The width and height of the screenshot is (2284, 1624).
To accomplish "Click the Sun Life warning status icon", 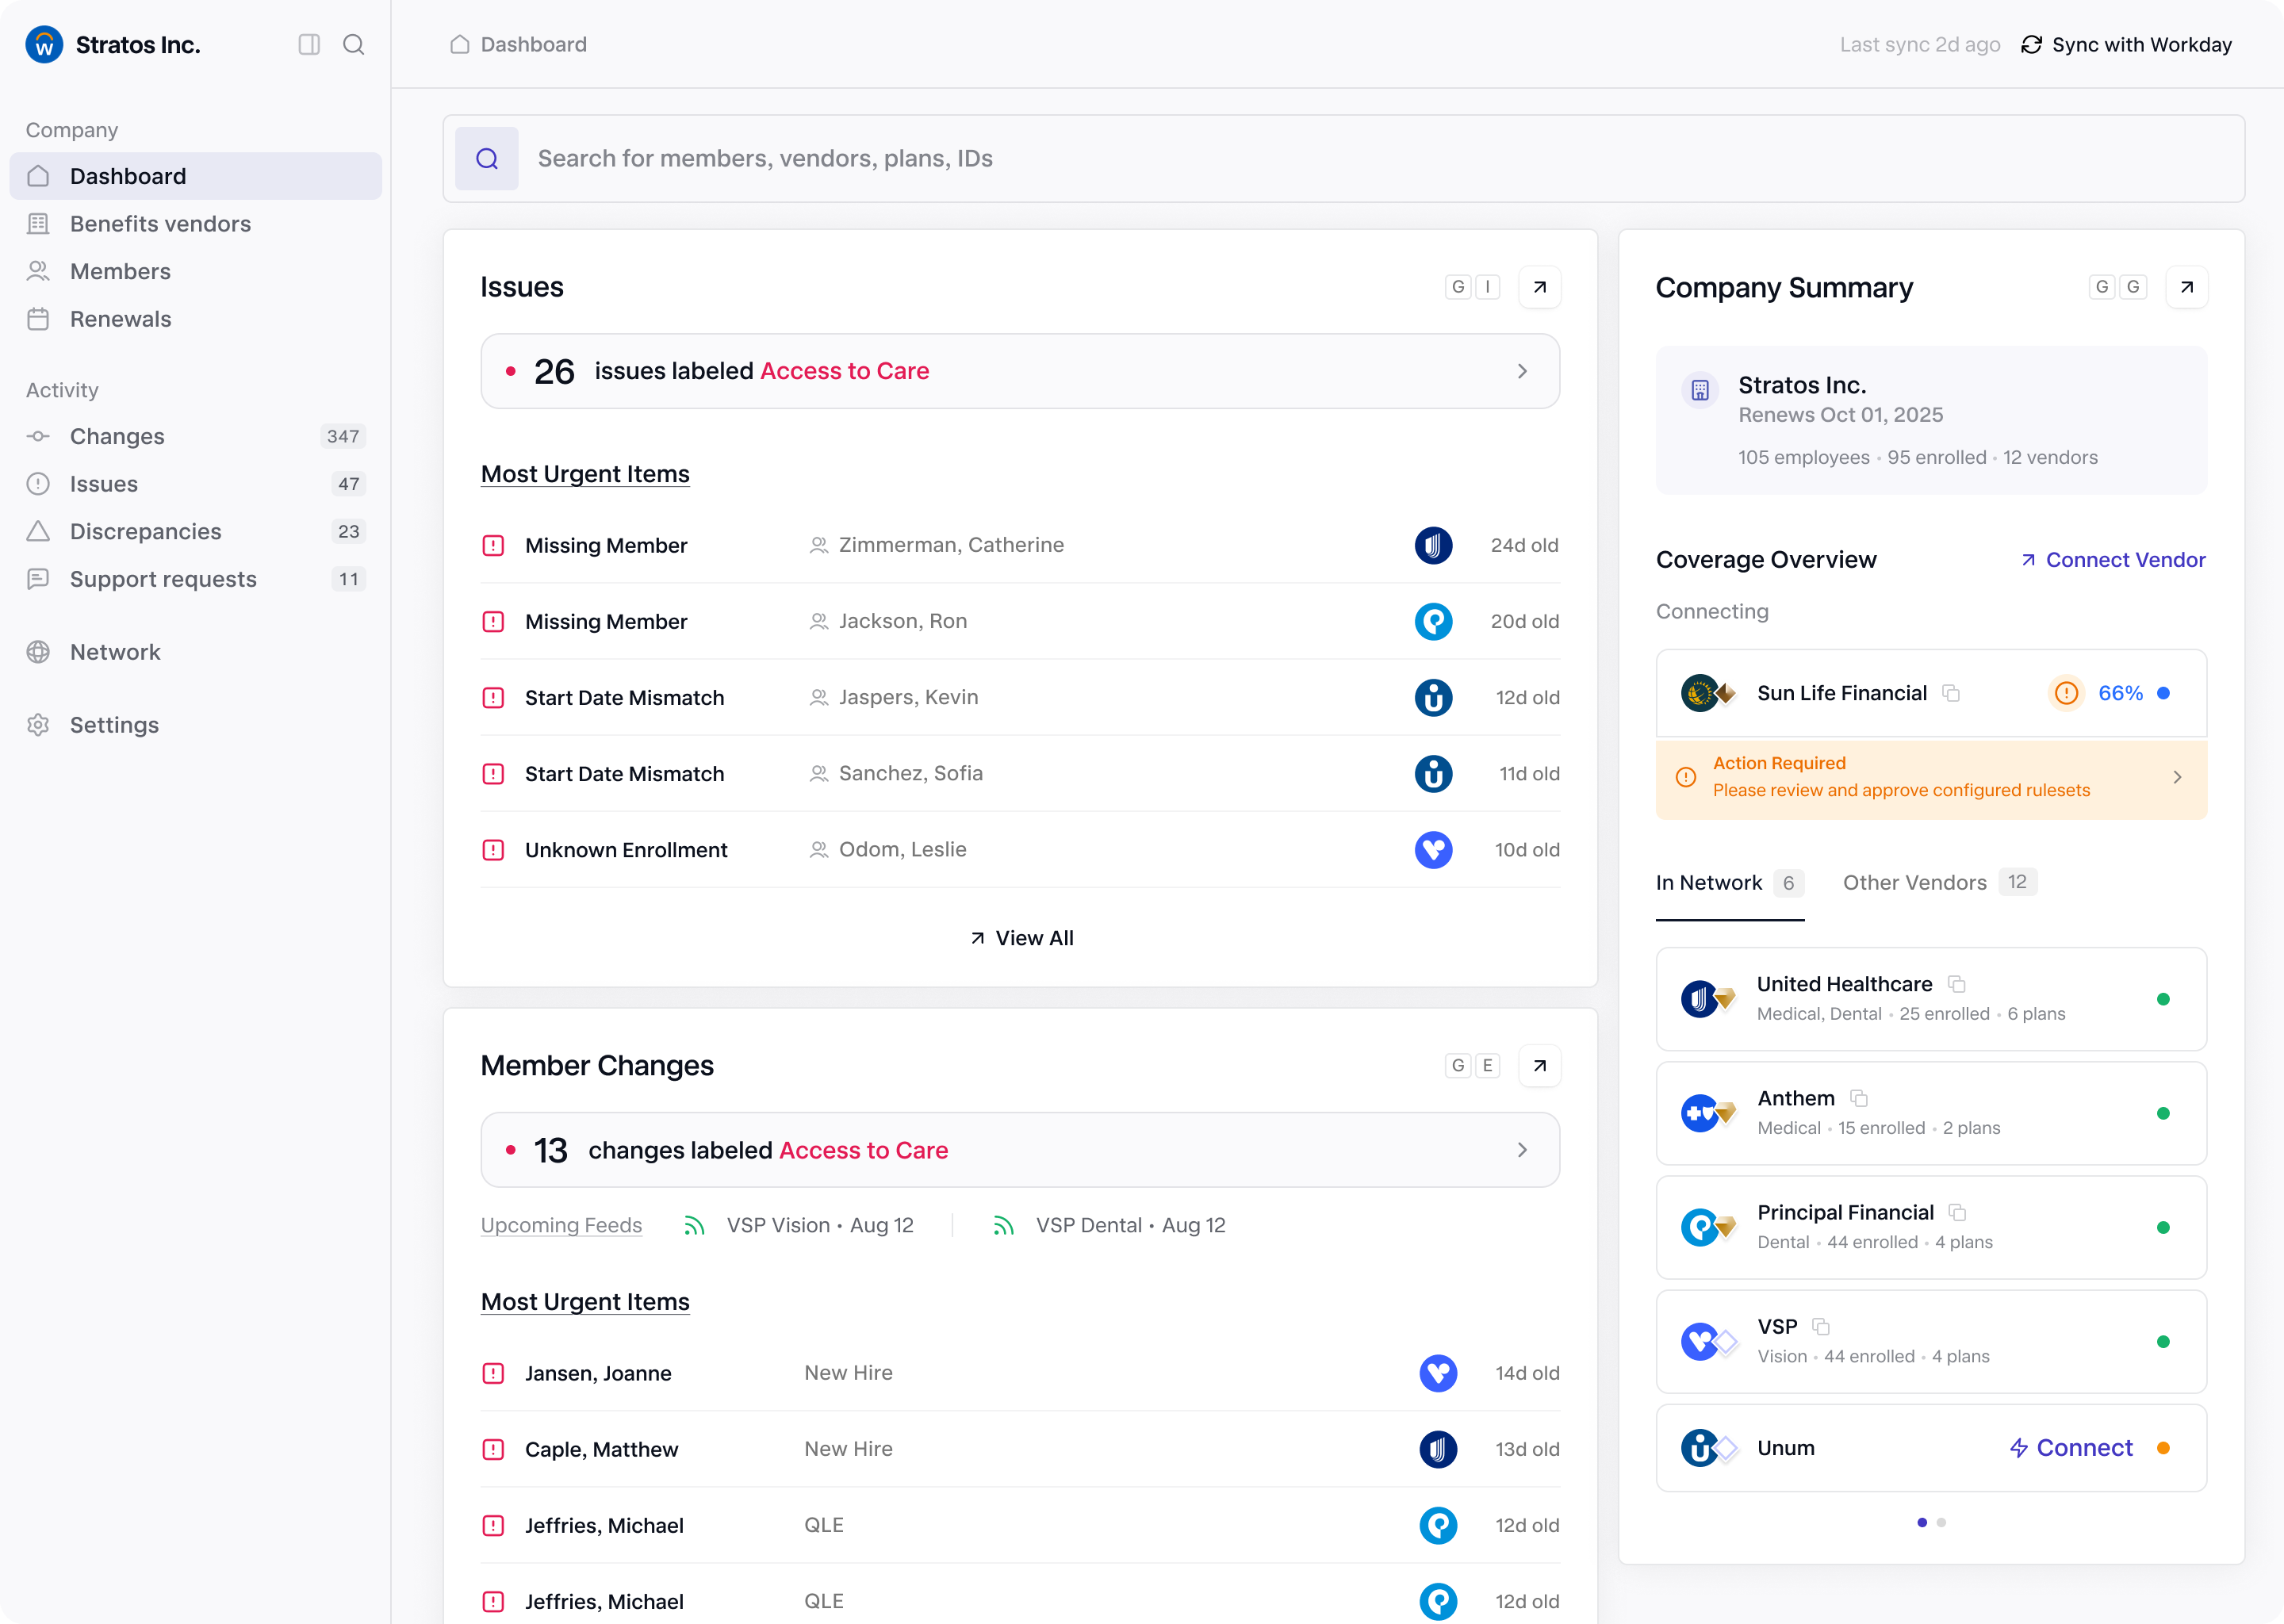I will click(x=2066, y=693).
